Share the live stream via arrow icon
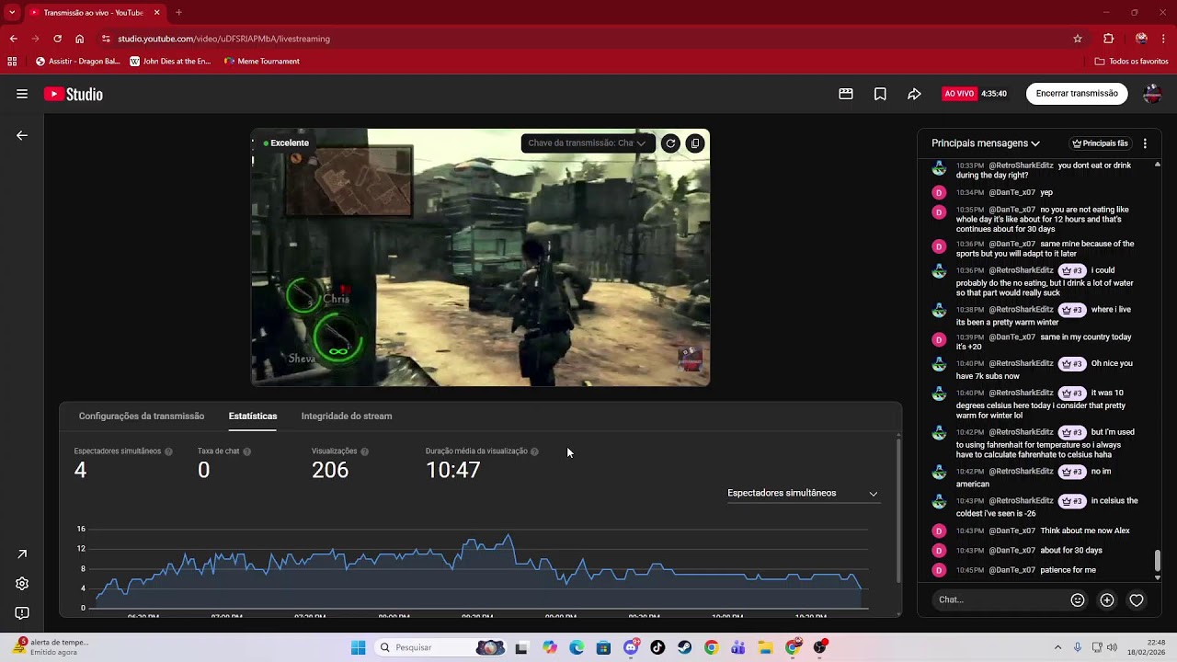This screenshot has width=1177, height=662. point(914,94)
